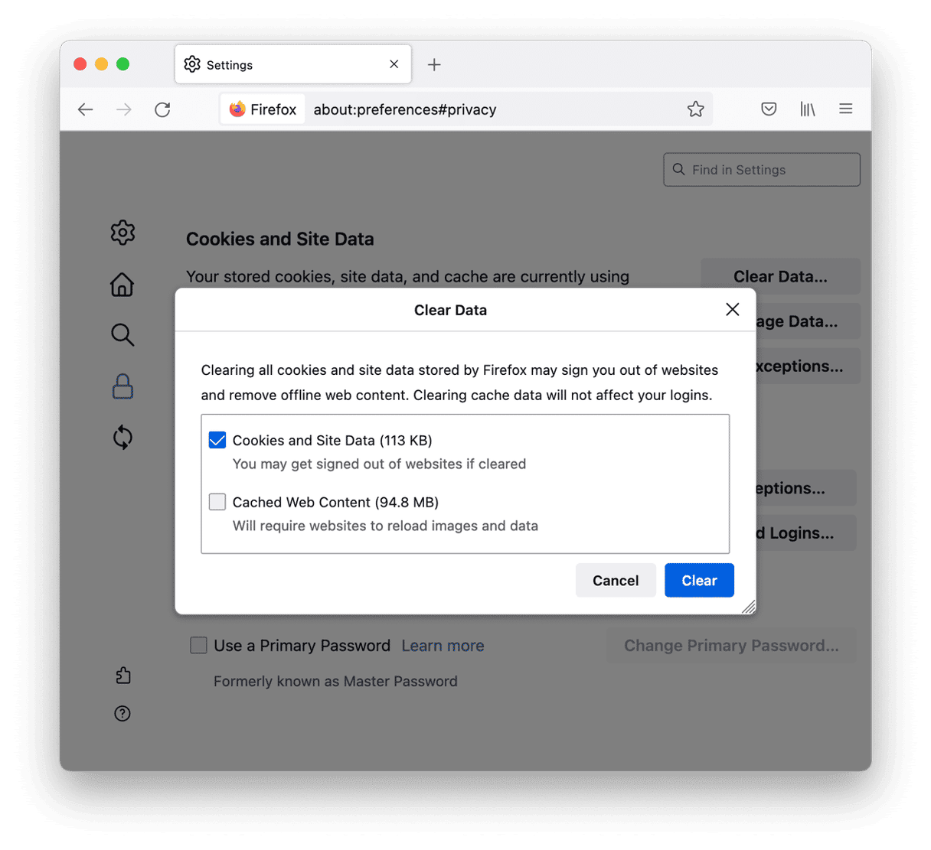Enable Cached Web Content checkbox

pyautogui.click(x=217, y=502)
